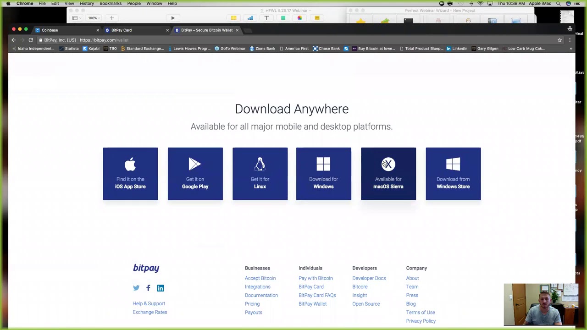Open the Statista bookmark
This screenshot has height=330, width=587.
coord(68,49)
